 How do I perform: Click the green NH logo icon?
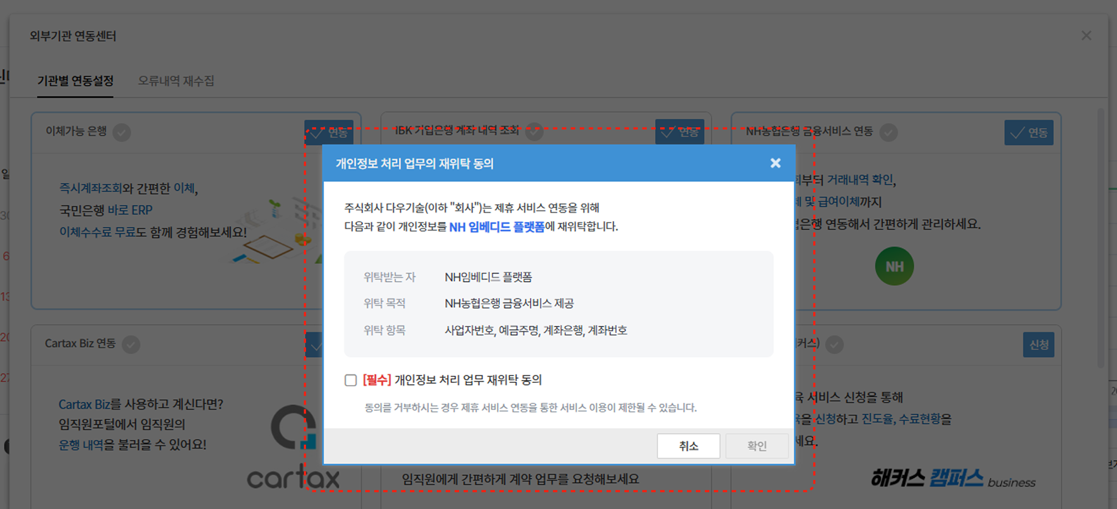tap(894, 266)
